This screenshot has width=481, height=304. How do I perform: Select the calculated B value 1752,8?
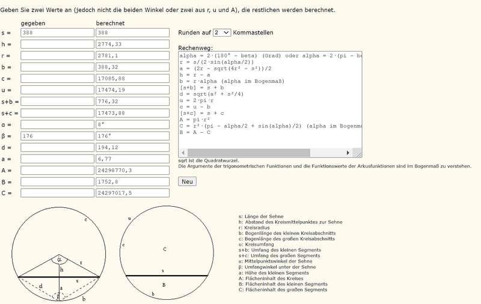pos(132,181)
